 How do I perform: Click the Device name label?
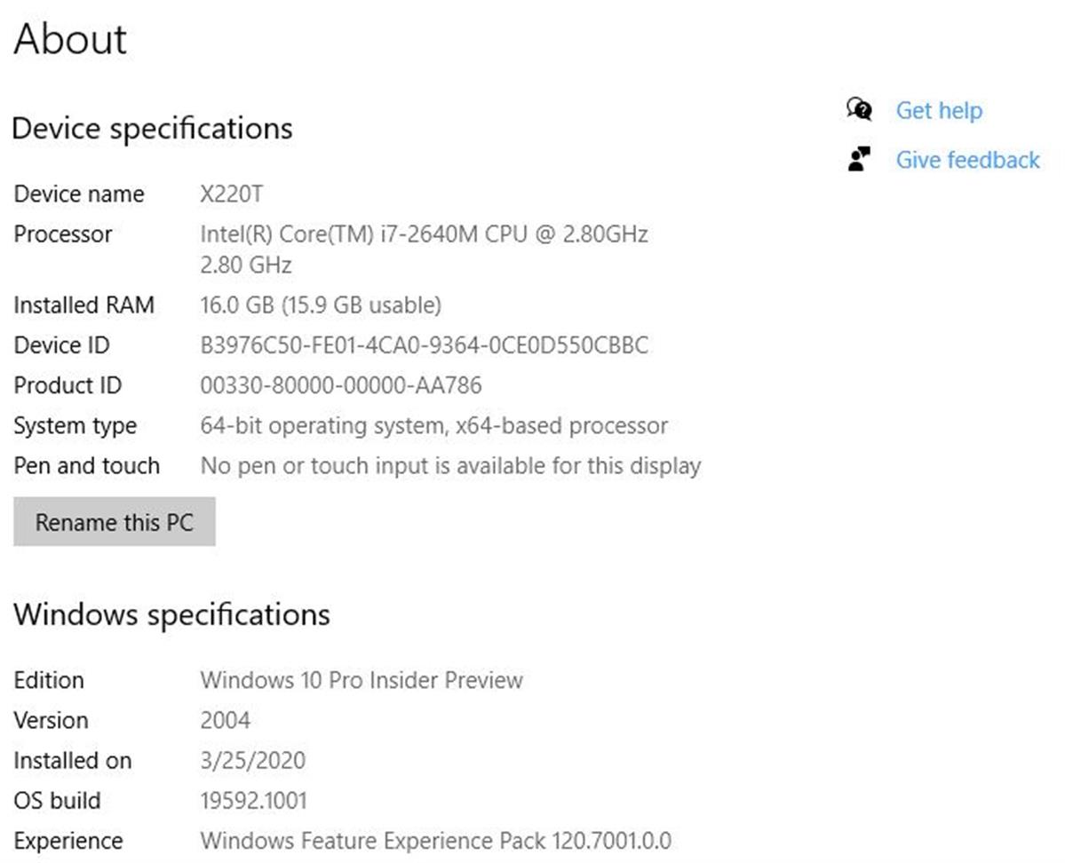pyautogui.click(x=79, y=194)
